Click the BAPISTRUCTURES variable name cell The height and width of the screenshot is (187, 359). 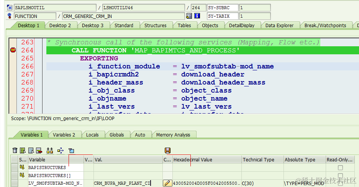coord(56,167)
